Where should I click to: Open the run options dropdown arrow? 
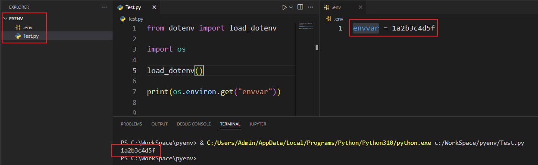(291, 7)
